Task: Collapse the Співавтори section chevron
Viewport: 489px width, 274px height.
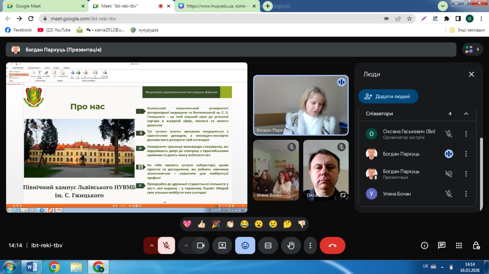Action: click(466, 114)
